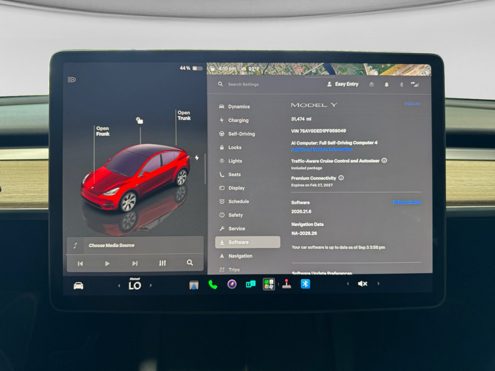Image resolution: width=495 pixels, height=371 pixels.
Task: Tap the muted speaker volume icon
Action: coord(363,284)
